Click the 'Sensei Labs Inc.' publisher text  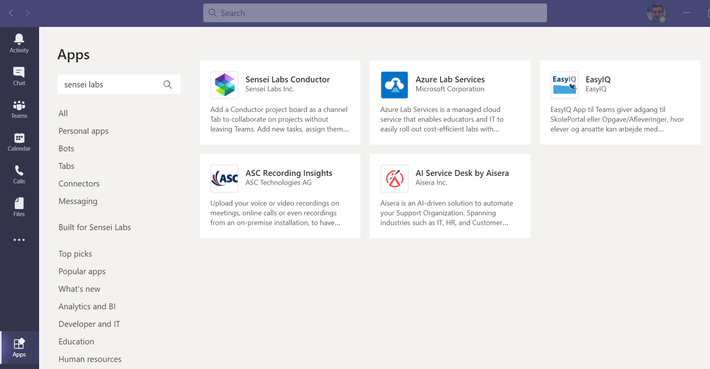pyautogui.click(x=269, y=89)
